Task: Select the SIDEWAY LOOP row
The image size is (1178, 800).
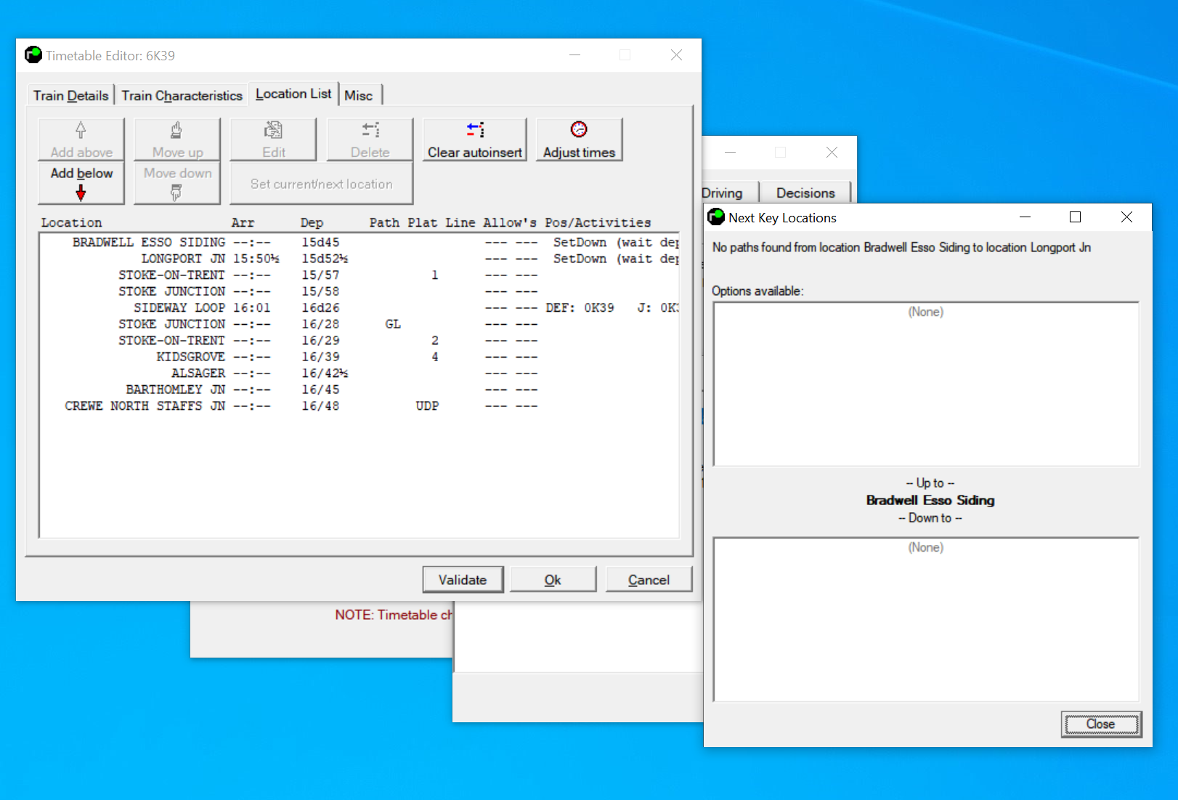Action: pyautogui.click(x=360, y=307)
